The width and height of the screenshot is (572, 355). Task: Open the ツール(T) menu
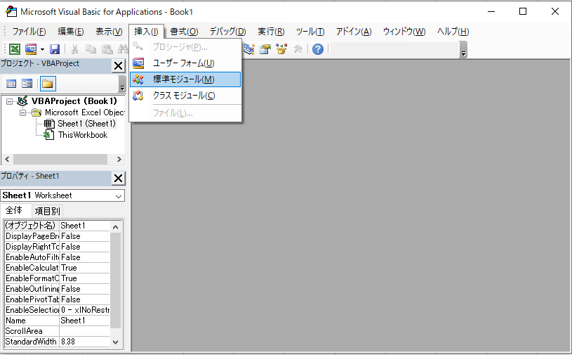(x=310, y=32)
